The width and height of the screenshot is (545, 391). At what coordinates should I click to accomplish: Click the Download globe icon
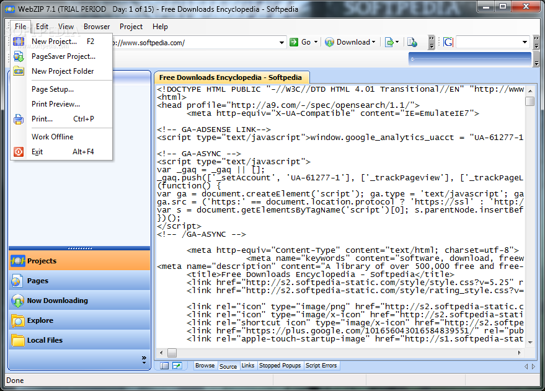pos(329,42)
